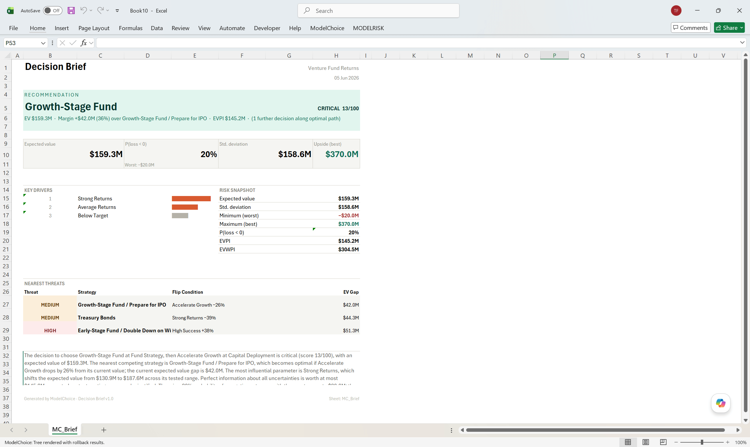Click the zoom in plus button
Viewport: 750px width, 447px height.
728,442
